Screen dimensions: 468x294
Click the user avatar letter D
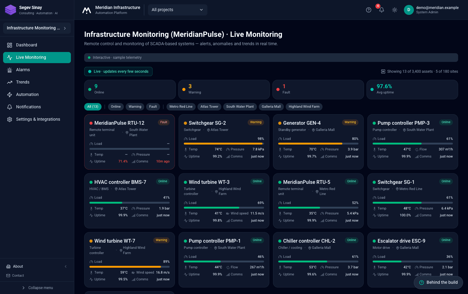click(409, 10)
